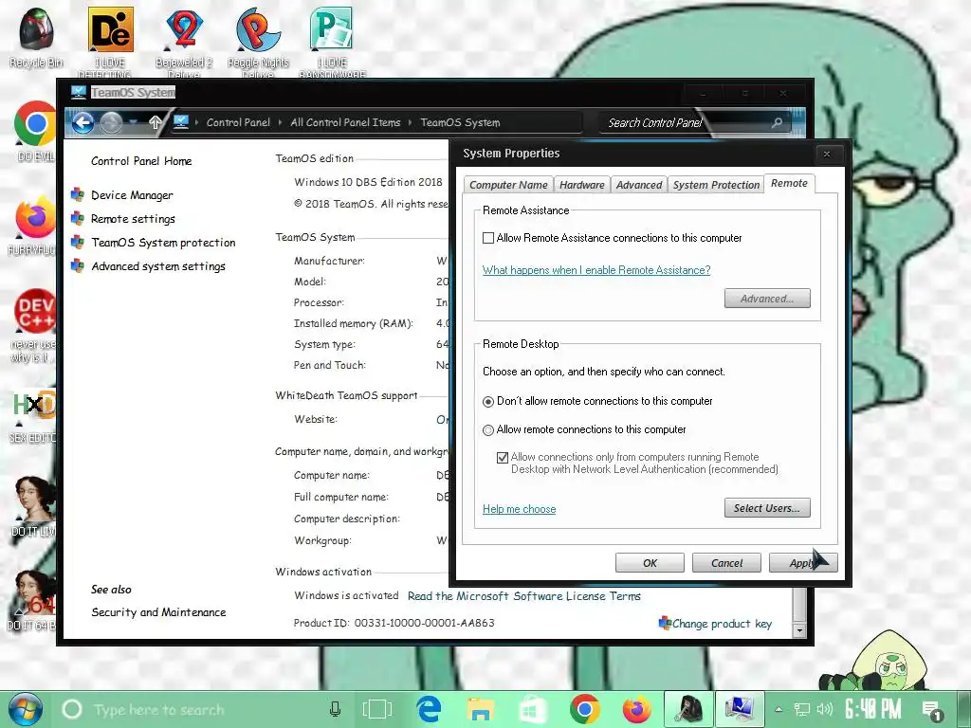Click the Cortana circle icon

coord(72,709)
